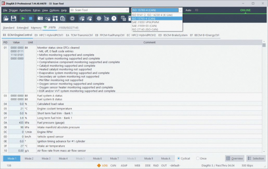Click the orange LOG warning diamond icon
The width and height of the screenshot is (268, 169).
point(99,165)
